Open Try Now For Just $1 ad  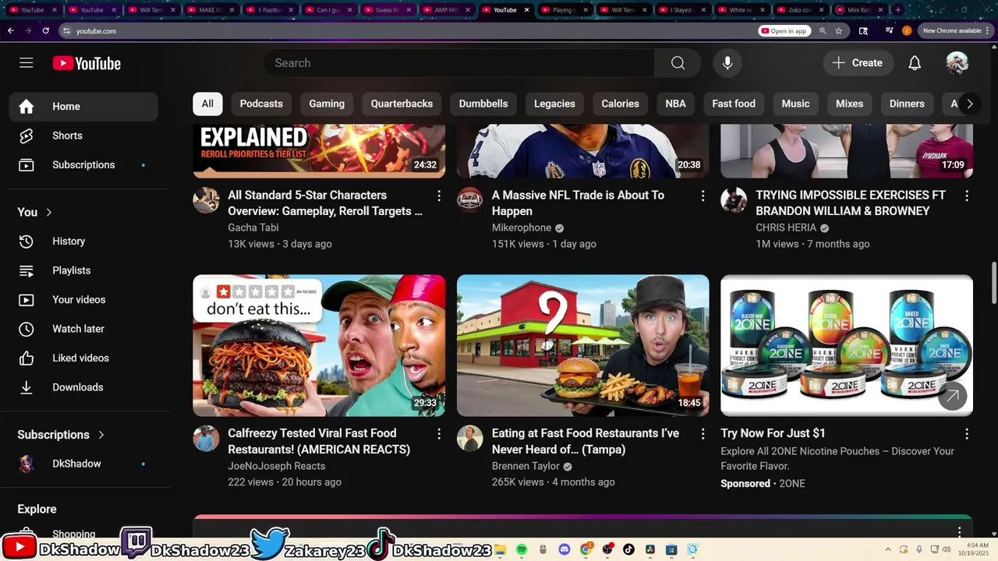[x=773, y=433]
